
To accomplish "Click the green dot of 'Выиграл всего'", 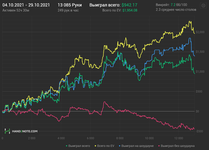I will click(67, 146).
